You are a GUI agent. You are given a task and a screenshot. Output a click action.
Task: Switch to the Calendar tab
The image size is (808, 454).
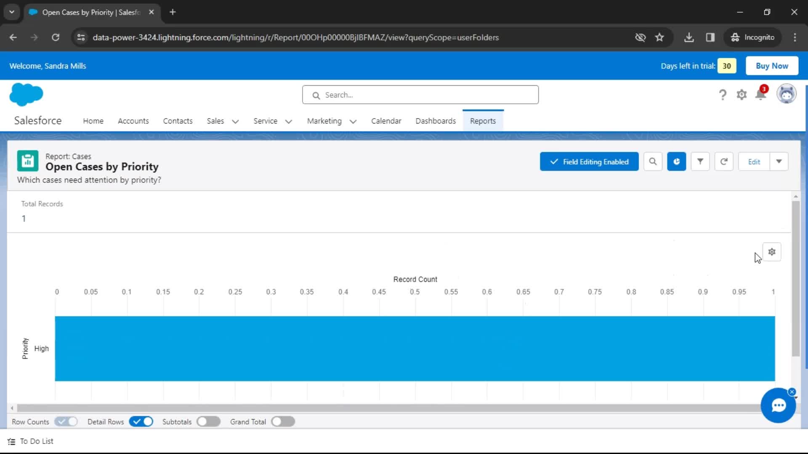pyautogui.click(x=386, y=121)
